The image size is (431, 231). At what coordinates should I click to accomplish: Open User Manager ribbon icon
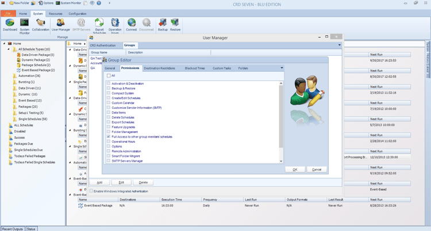point(61,25)
